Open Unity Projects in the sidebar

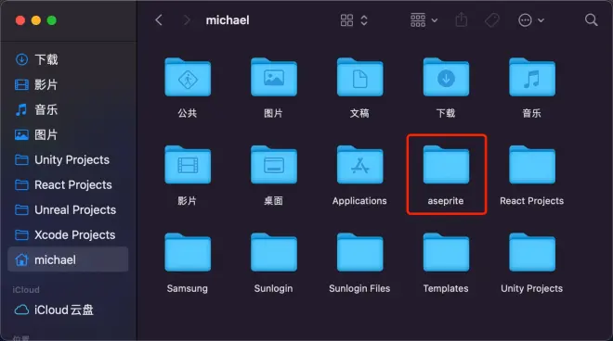point(68,160)
